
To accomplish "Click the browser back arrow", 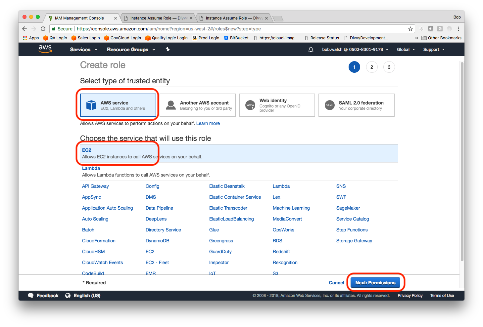I will 24,29.
